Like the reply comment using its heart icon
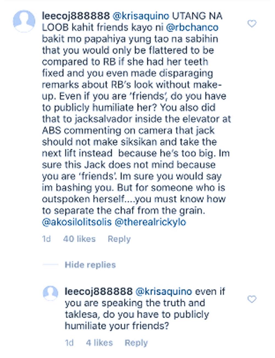The image size is (275, 358). 252,299
